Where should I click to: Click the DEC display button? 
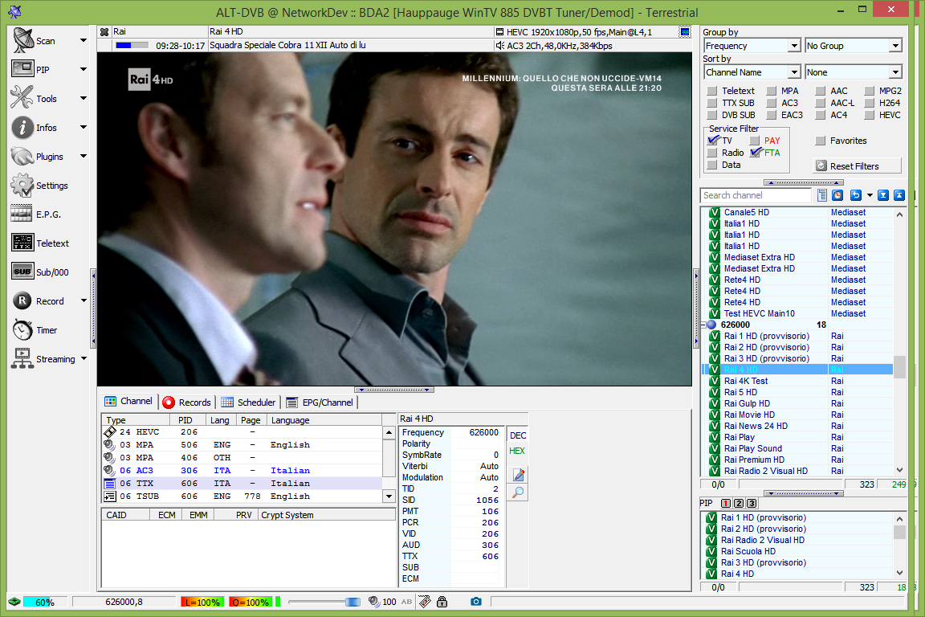coord(518,435)
